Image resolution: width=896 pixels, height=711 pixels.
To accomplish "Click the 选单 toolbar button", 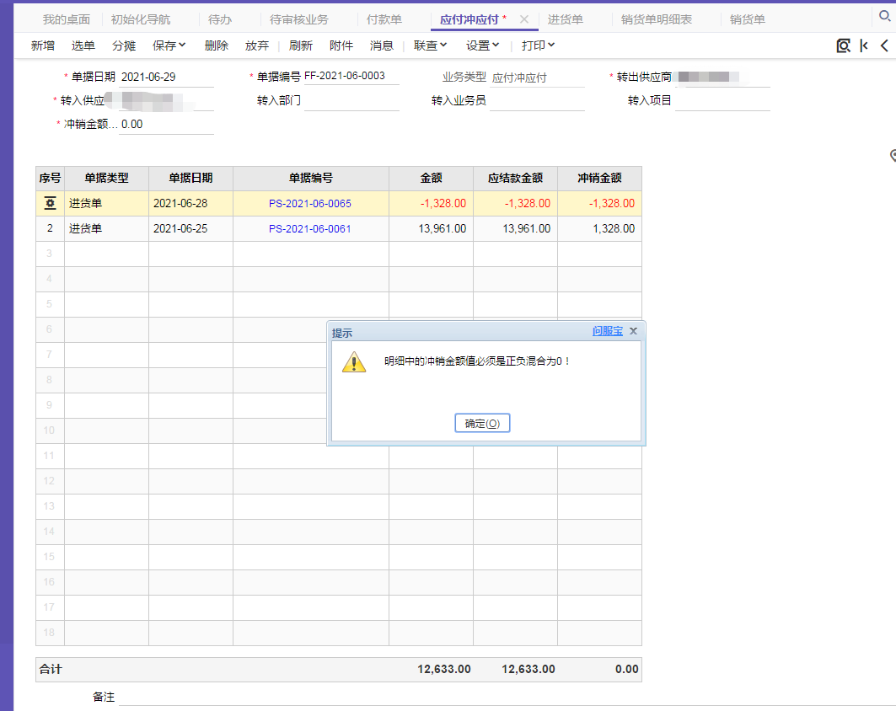I will 83,45.
